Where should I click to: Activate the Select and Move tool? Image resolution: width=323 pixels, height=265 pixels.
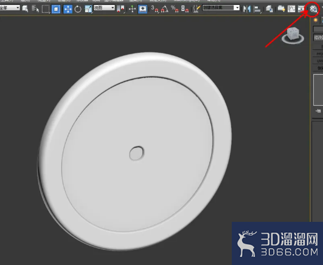tap(68, 9)
